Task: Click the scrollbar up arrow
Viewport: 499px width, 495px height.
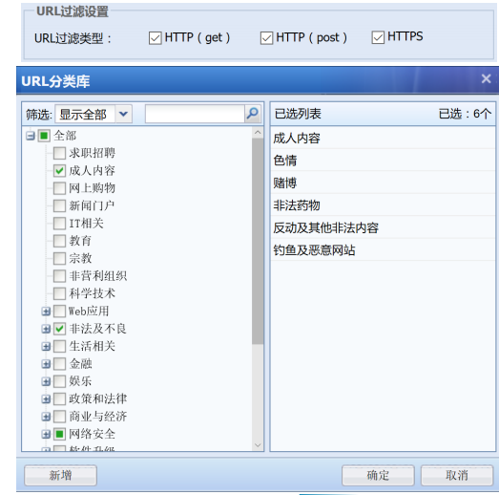Action: [258, 132]
